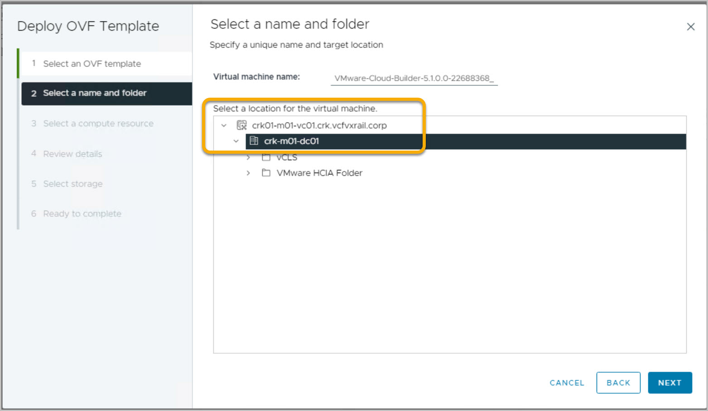Image resolution: width=708 pixels, height=411 pixels.
Task: Open step 6 Ready to complete
Action: [x=82, y=213]
